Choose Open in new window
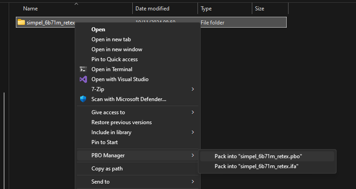This screenshot has width=356, height=189. point(116,49)
